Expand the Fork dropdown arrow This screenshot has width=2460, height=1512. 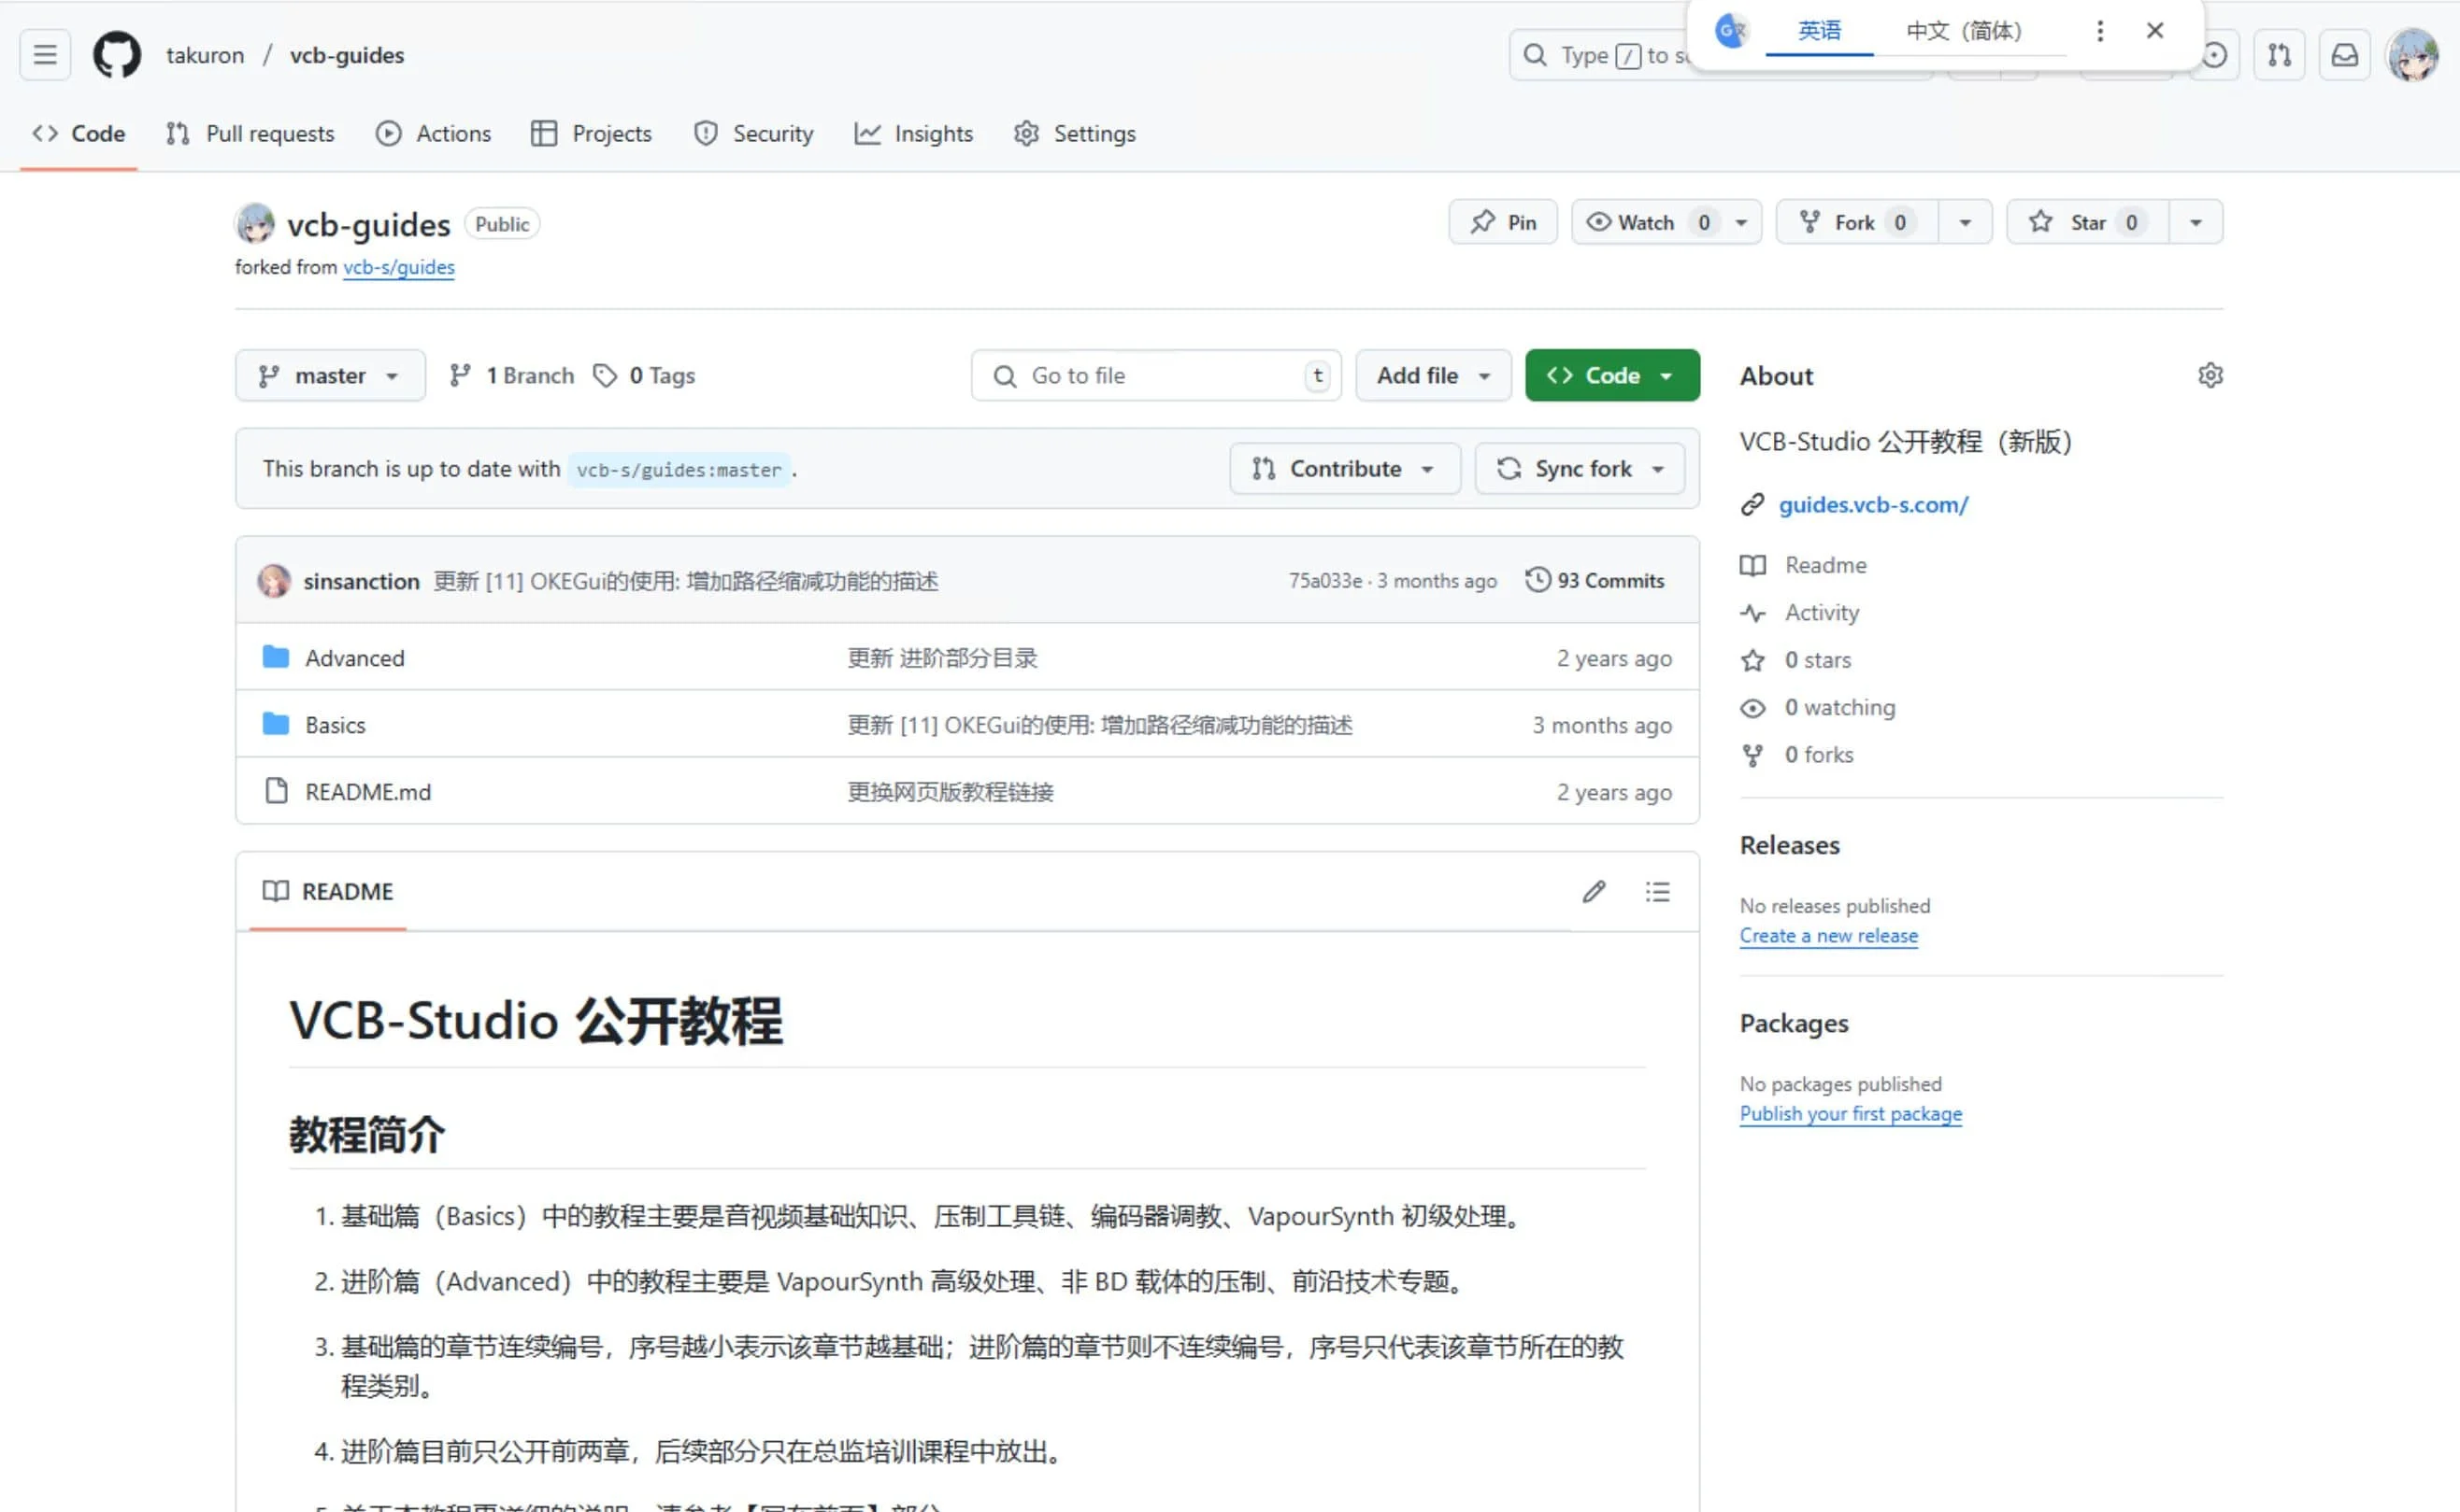(1965, 222)
